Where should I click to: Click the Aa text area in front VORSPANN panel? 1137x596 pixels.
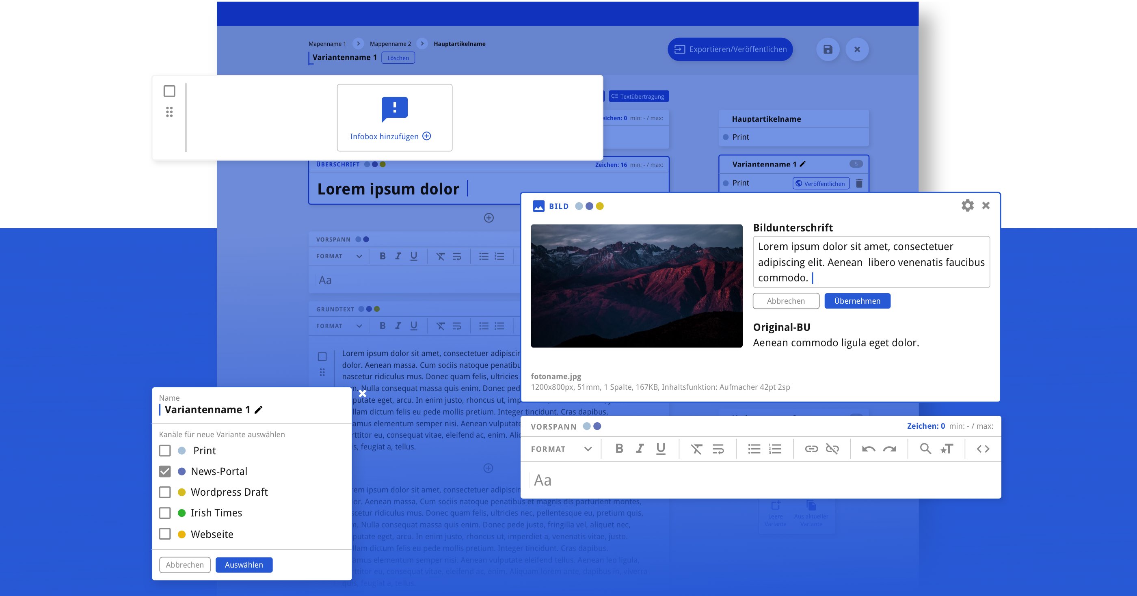pos(761,480)
